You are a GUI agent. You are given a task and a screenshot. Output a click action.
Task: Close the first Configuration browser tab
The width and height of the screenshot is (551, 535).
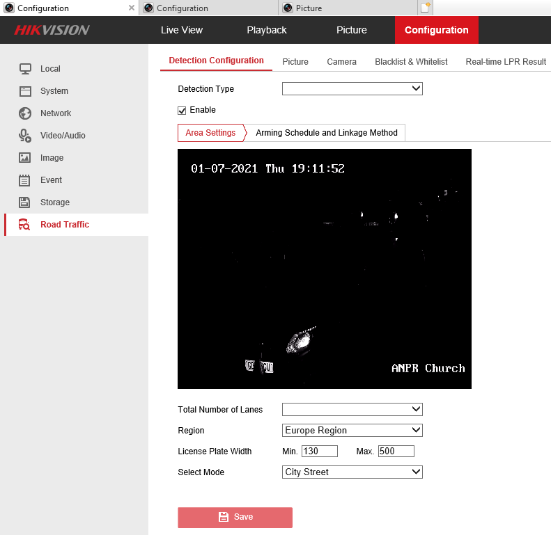point(132,8)
